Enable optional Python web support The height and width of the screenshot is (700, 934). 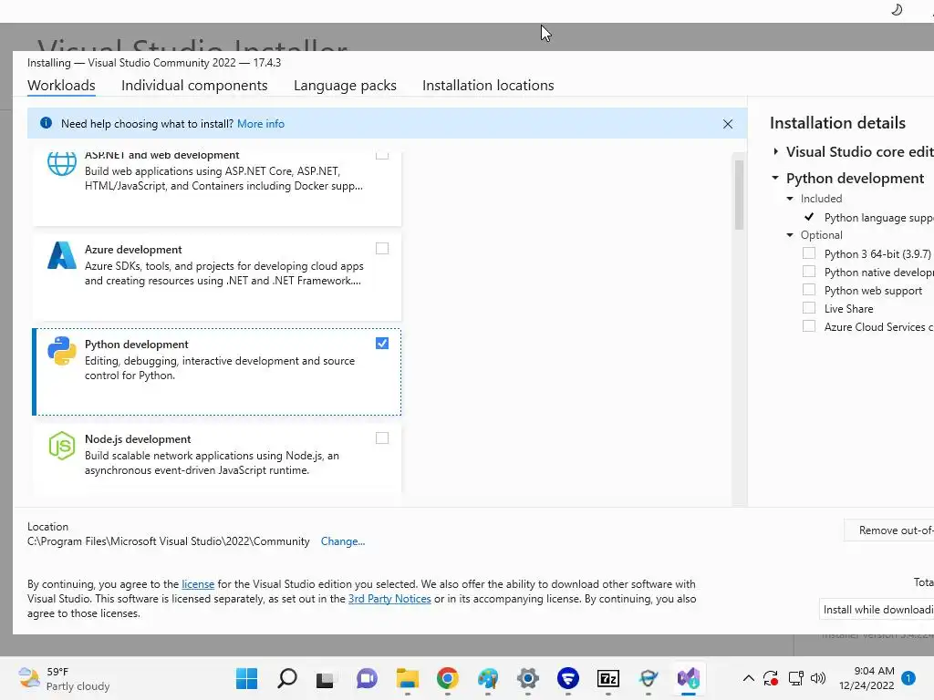coord(809,290)
